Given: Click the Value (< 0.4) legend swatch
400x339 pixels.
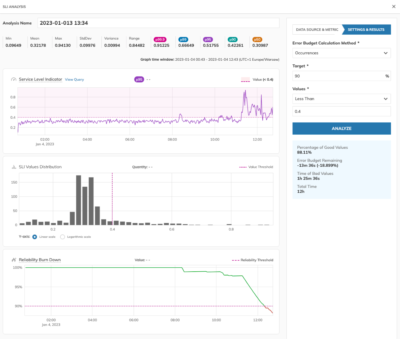Looking at the screenshot, I should click(245, 80).
